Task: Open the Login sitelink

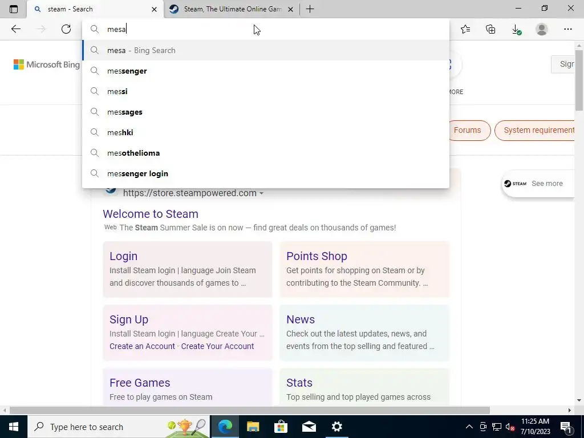Action: (x=123, y=256)
